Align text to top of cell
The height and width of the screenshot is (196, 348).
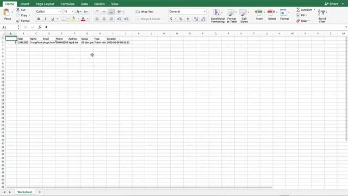click(97, 11)
